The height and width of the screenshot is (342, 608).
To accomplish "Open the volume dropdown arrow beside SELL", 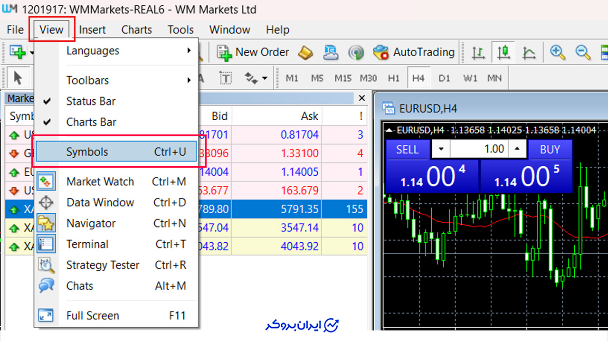I will [x=441, y=150].
